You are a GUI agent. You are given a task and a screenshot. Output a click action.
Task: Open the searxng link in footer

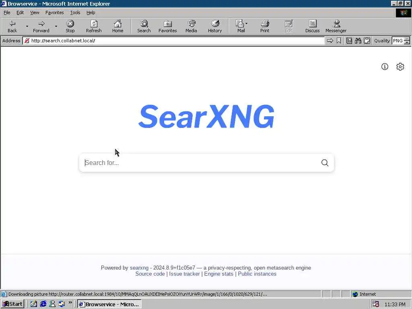coord(139,268)
